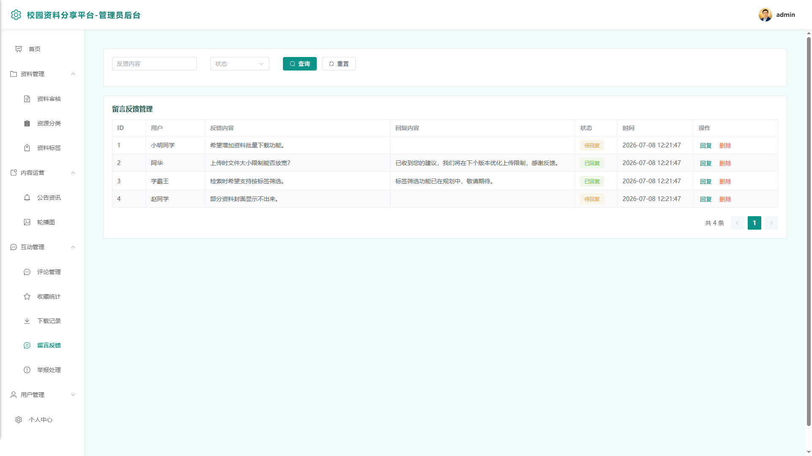Click the 轮播图 picture icon
This screenshot has width=812, height=456.
[x=27, y=222]
